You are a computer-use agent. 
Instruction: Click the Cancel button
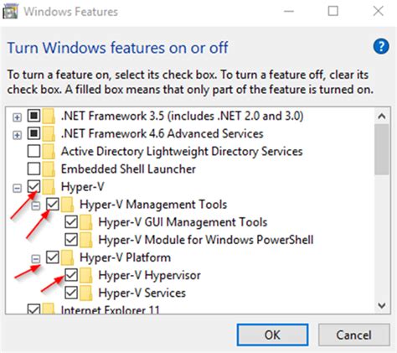(x=353, y=335)
